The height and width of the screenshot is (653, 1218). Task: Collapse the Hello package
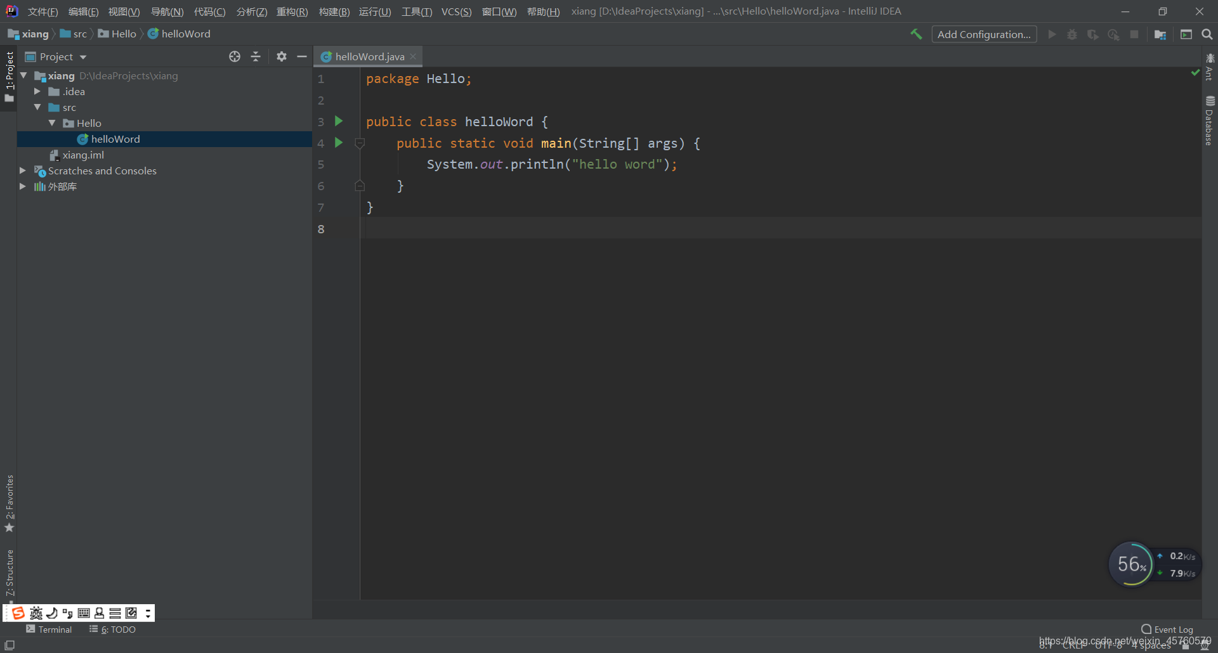click(x=52, y=123)
